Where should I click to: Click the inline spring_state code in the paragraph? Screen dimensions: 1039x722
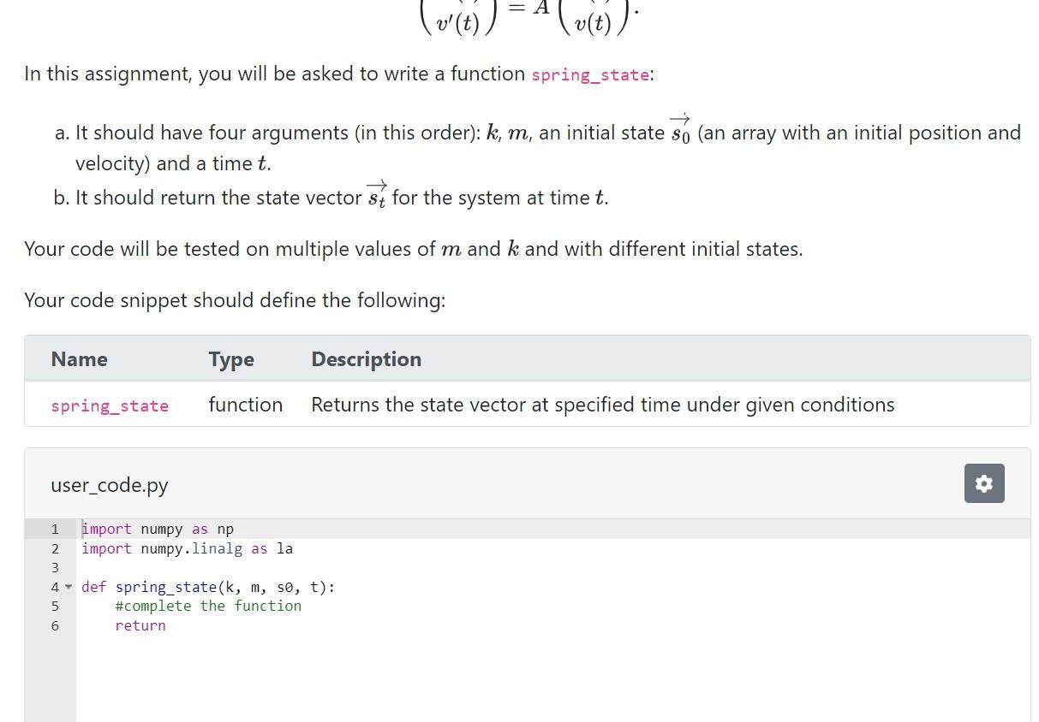pyautogui.click(x=589, y=75)
